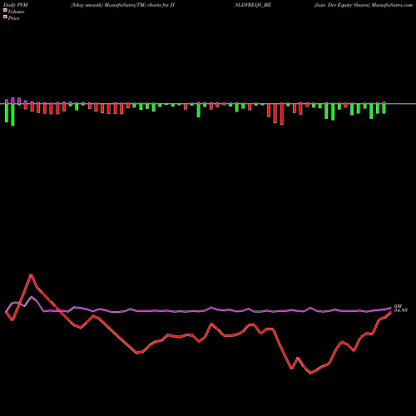The width and height of the screenshot is (416, 416).
Task: Select the Price legend label
Action: [x=13, y=18]
